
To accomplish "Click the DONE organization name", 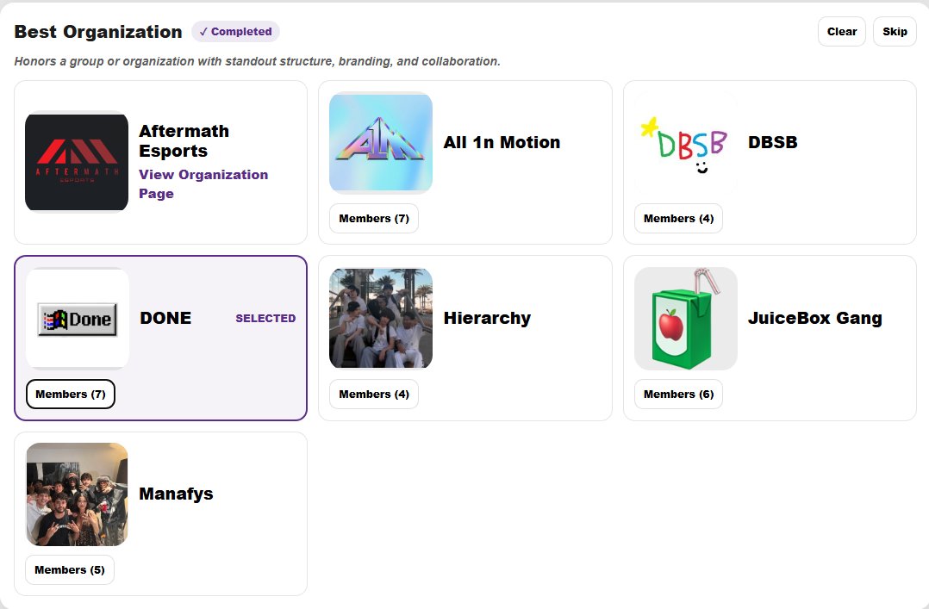I will pos(165,318).
